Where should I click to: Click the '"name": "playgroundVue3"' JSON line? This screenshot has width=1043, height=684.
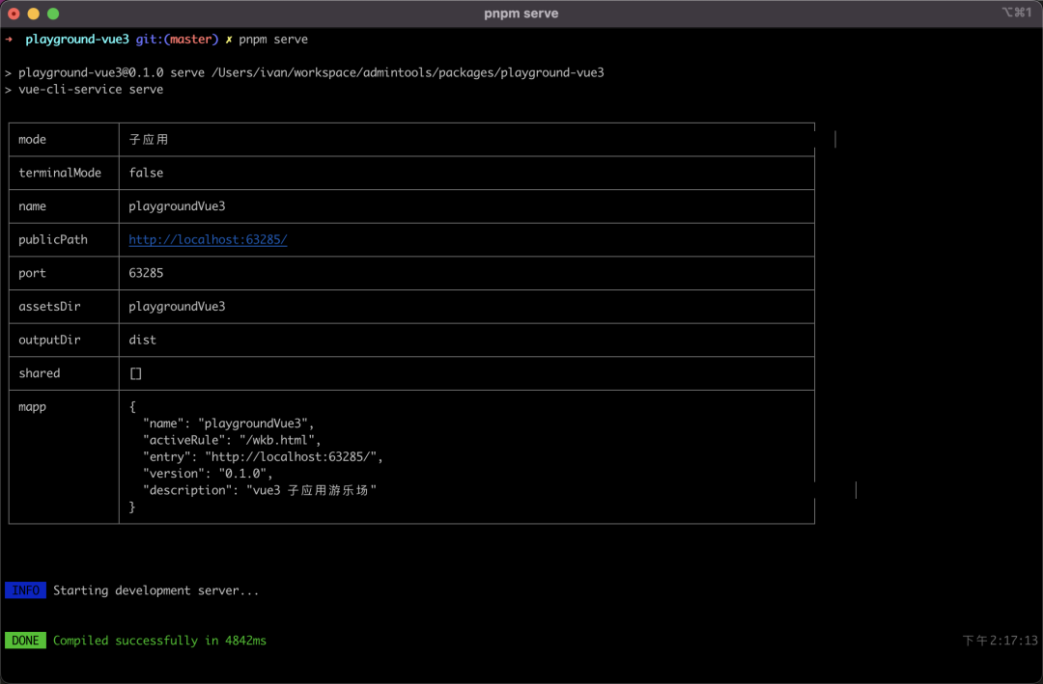click(x=229, y=424)
